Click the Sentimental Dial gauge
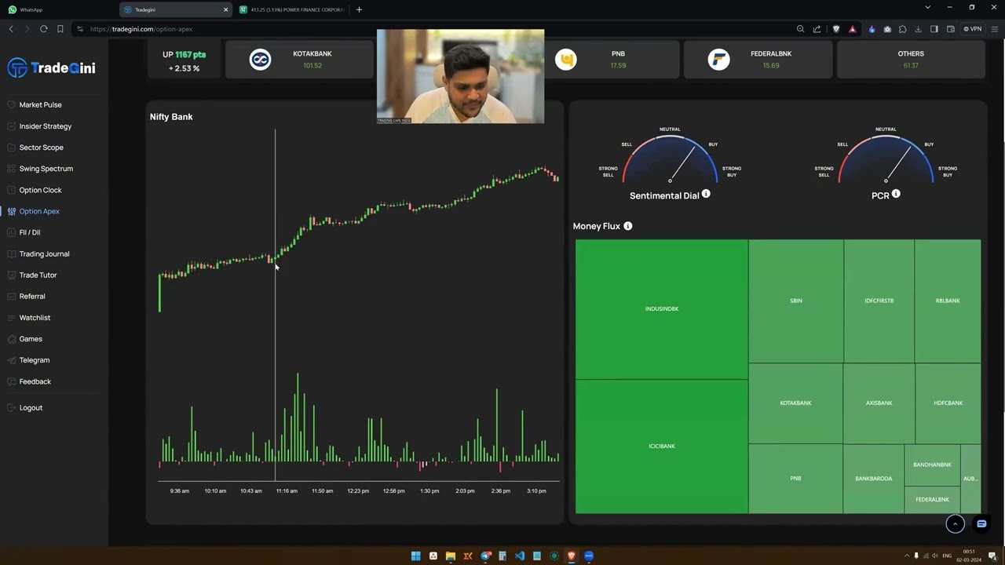The image size is (1005, 565). (x=670, y=157)
